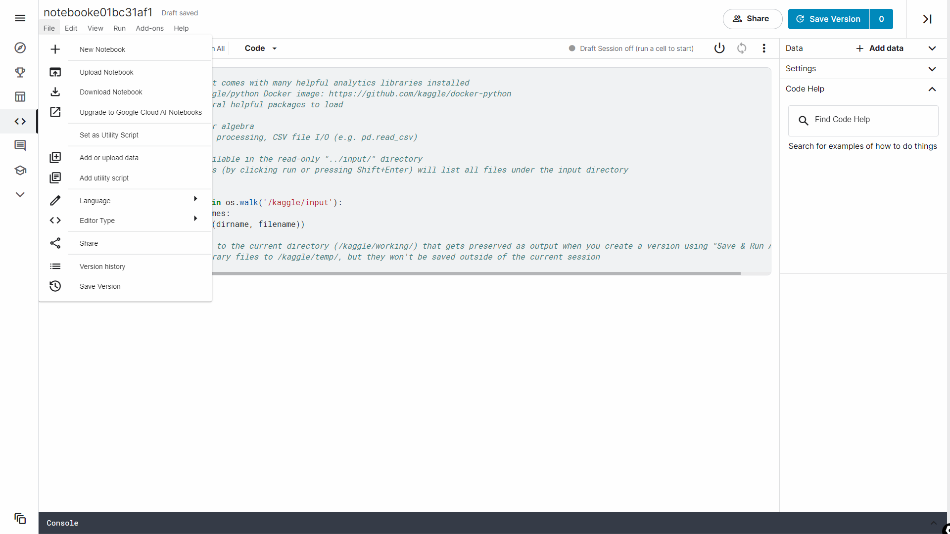The height and width of the screenshot is (534, 950).
Task: Expand the Settings panel chevron
Action: pos(932,69)
